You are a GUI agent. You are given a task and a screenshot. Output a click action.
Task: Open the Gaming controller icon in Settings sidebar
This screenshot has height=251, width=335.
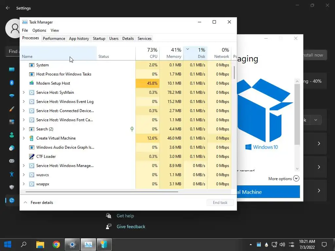pyautogui.click(x=12, y=161)
